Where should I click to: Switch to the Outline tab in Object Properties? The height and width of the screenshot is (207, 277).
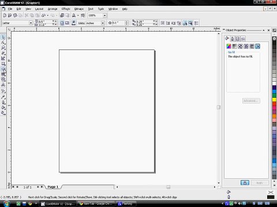click(x=233, y=39)
